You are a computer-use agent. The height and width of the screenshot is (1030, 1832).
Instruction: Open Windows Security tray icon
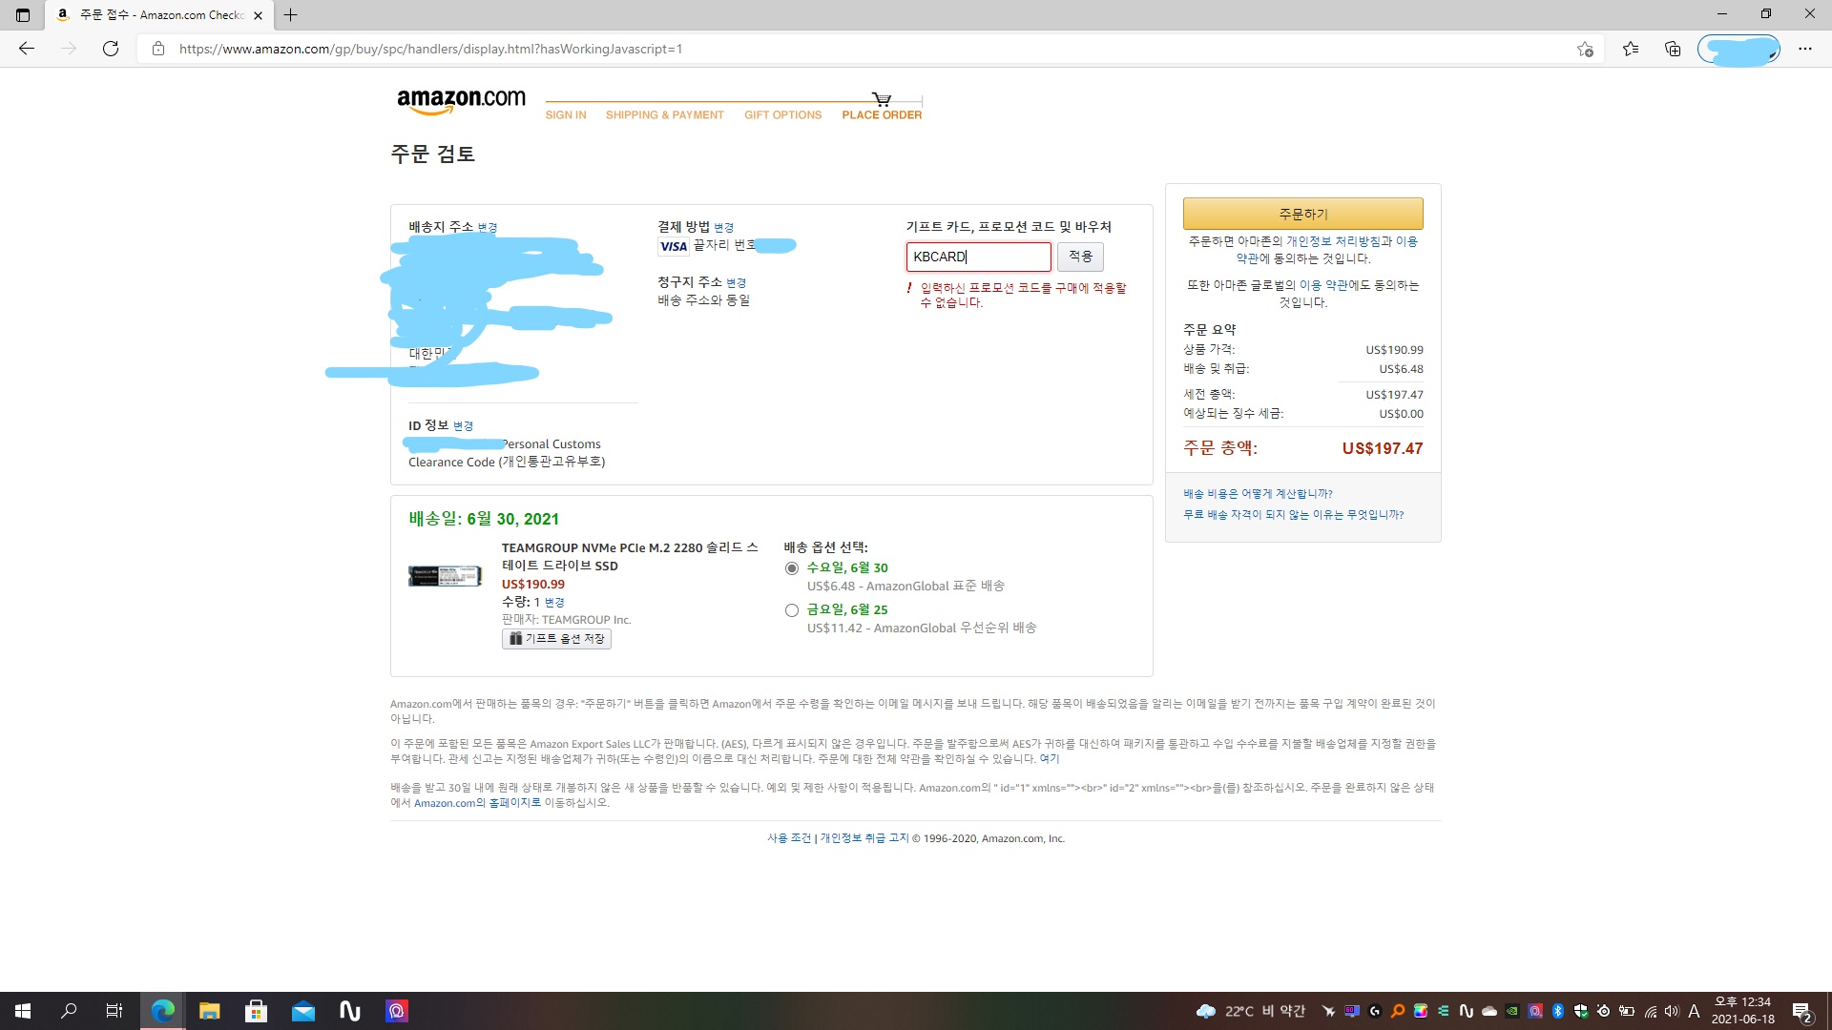click(x=1581, y=1011)
